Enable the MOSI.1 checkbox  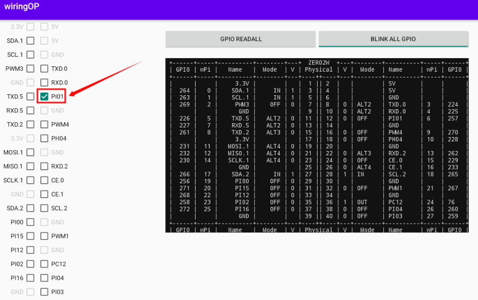click(x=30, y=152)
